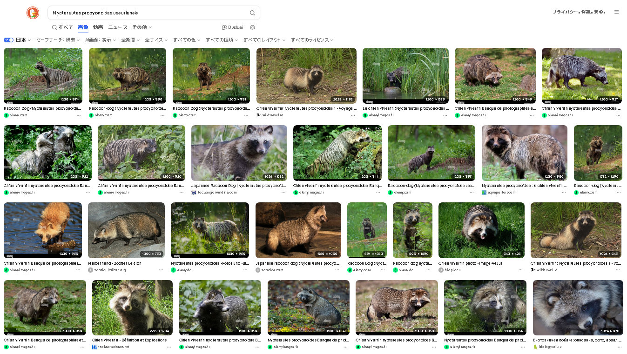627x354 pixels.
Task: Click techno-science.net favicon source
Action: [x=94, y=347]
